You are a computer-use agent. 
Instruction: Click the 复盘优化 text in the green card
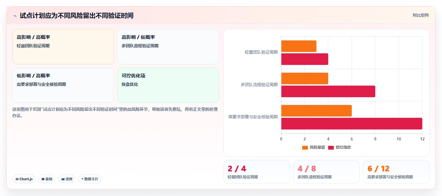point(130,84)
